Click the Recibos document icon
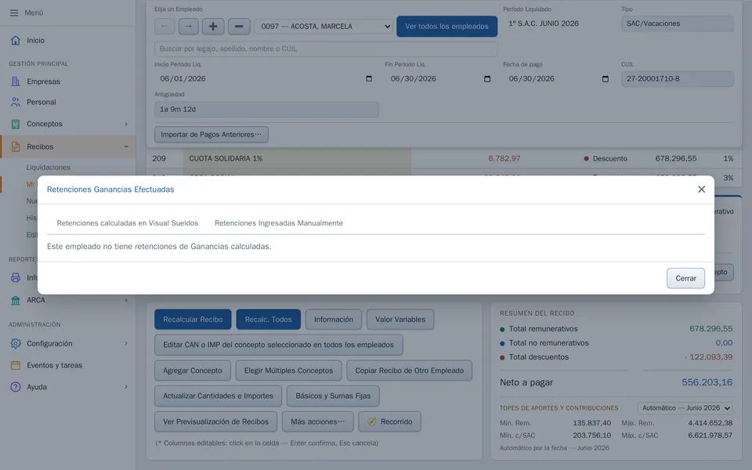Screen dimensions: 752x470 (x=16, y=146)
